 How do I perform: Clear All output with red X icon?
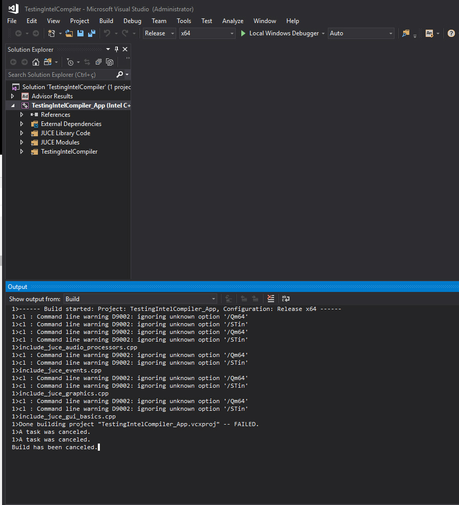270,299
